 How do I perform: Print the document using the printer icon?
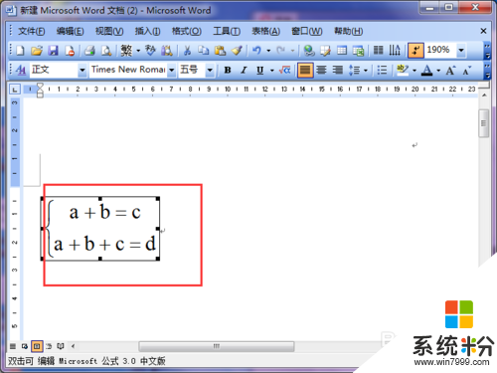89,51
